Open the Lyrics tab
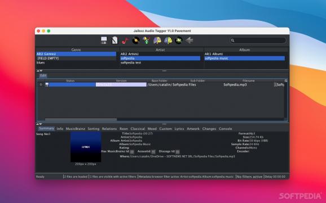Viewport: 326px width, 203px height. (179, 129)
